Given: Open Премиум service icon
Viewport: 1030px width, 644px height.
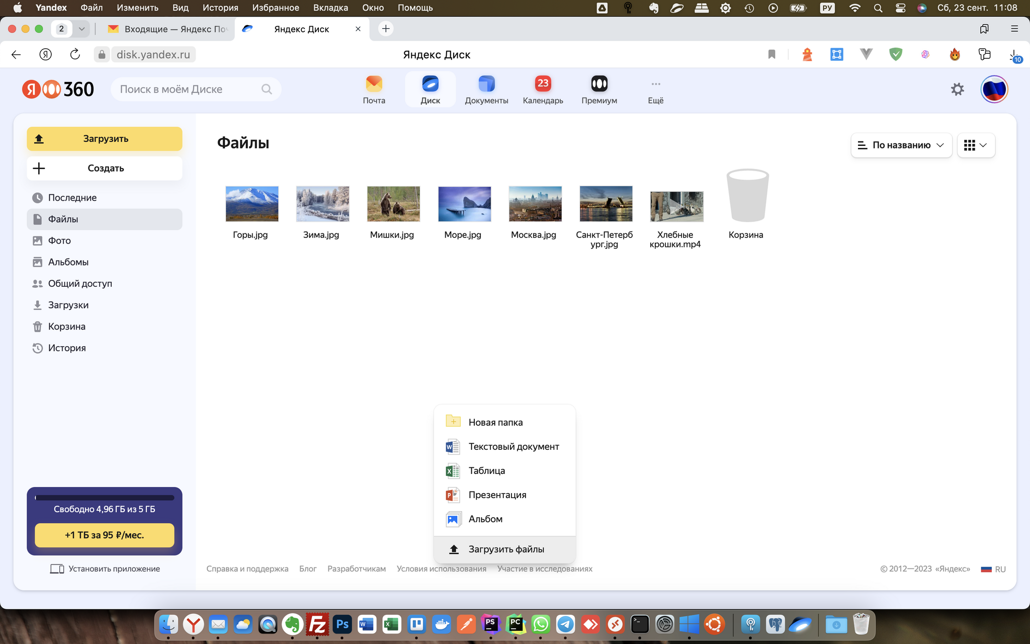Looking at the screenshot, I should (599, 90).
